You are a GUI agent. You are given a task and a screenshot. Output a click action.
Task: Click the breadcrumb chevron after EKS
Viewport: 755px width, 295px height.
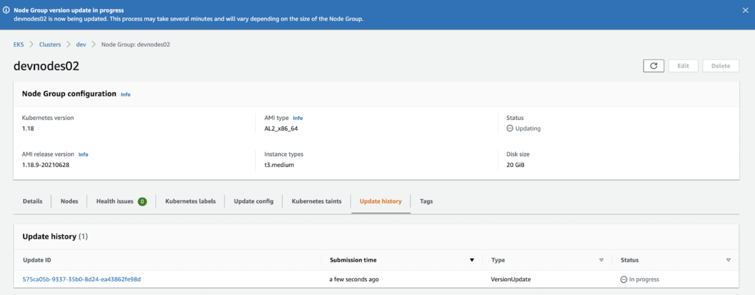pyautogui.click(x=31, y=44)
